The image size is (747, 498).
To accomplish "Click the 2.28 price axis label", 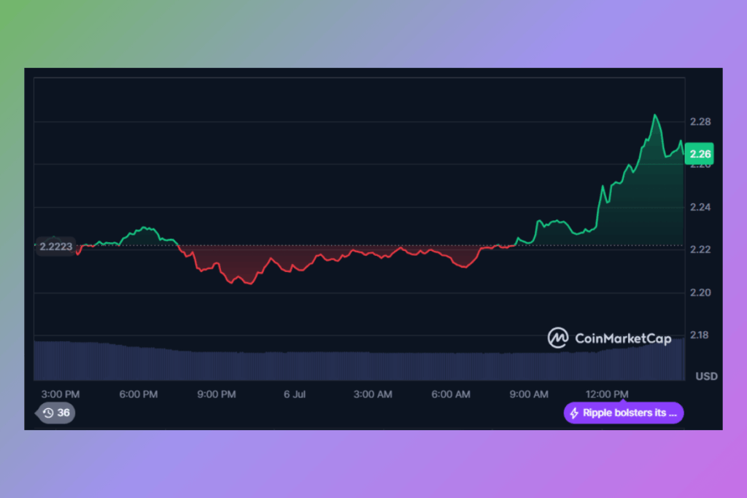I will [700, 122].
